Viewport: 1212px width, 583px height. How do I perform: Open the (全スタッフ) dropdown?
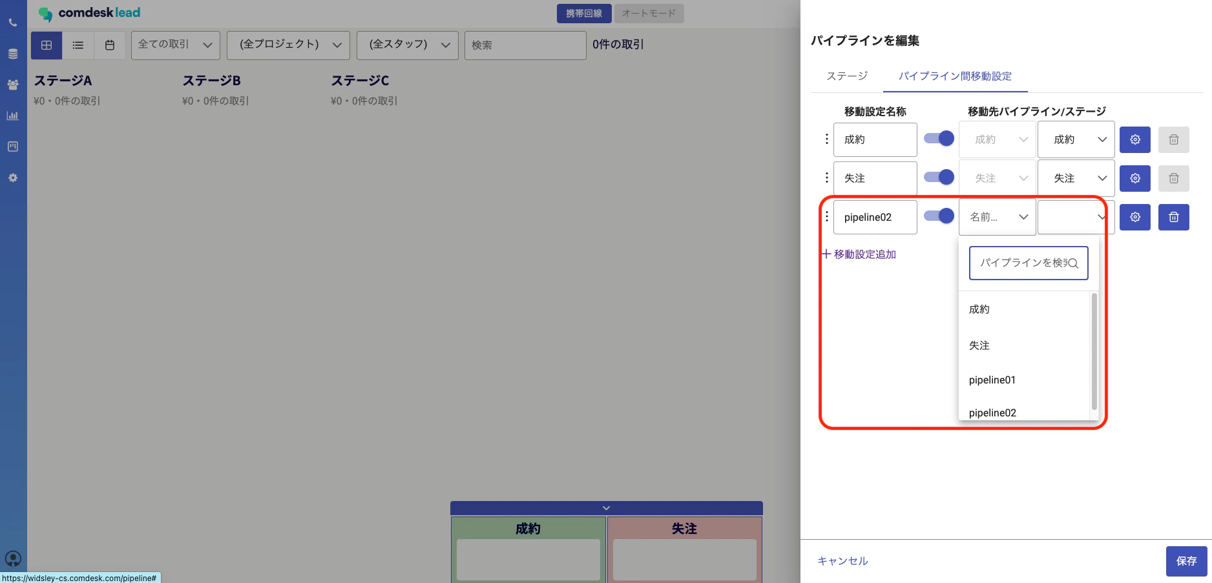(408, 45)
